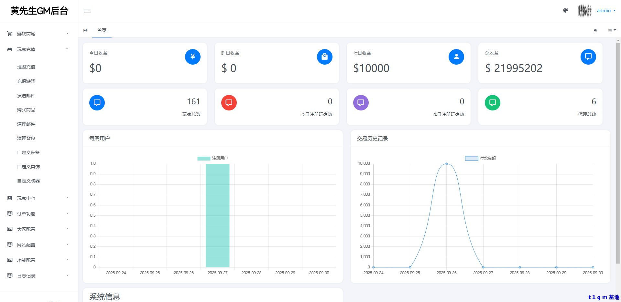Image resolution: width=621 pixels, height=302 pixels.
Task: Open the tab options list dropdown
Action: pos(612,30)
